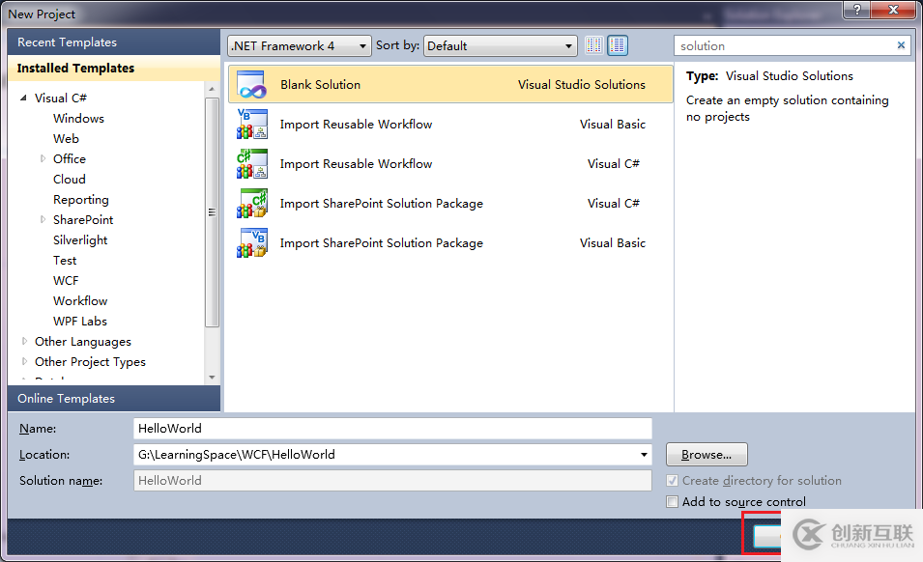Open the Recent Templates section
923x562 pixels.
coord(114,42)
